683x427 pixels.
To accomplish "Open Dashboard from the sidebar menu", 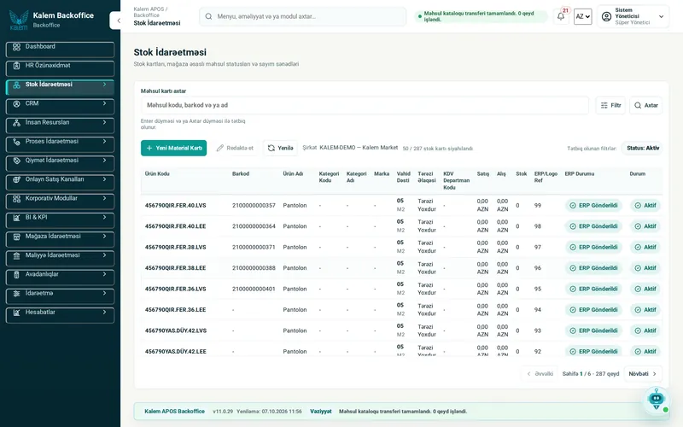I will pyautogui.click(x=60, y=50).
